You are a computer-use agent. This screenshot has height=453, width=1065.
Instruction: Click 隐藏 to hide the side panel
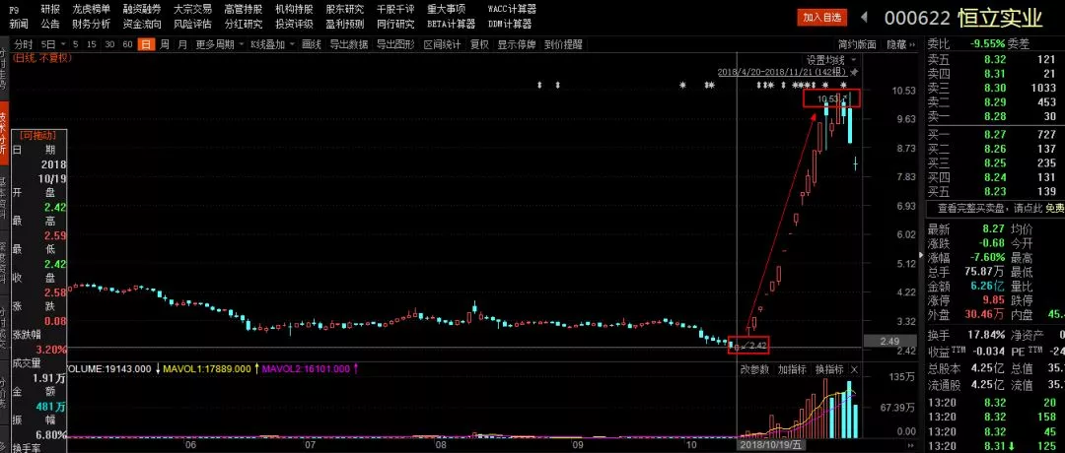(900, 44)
